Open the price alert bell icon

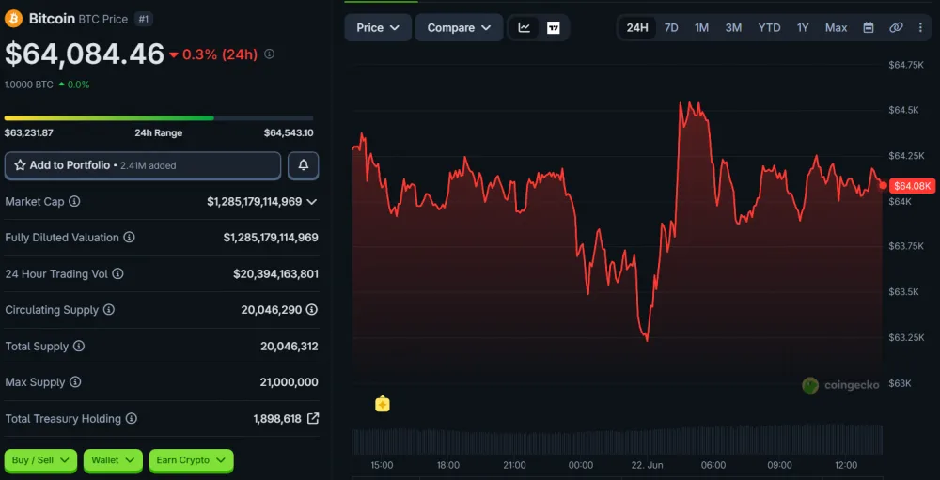(304, 165)
